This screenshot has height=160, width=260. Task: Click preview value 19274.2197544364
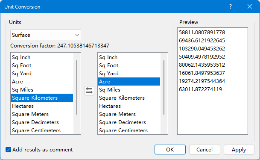coord(202,81)
